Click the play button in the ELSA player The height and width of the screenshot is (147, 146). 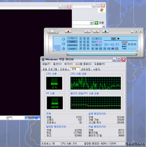[x=88, y=32]
